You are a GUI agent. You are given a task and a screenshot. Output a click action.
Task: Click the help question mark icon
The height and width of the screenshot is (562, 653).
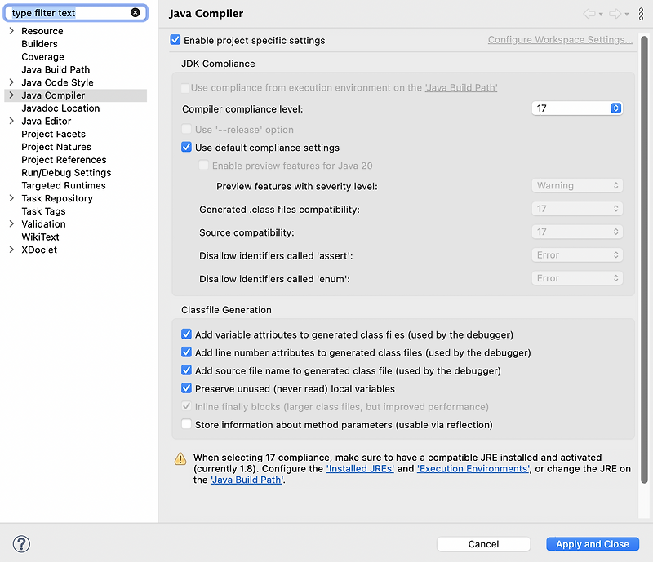point(22,544)
